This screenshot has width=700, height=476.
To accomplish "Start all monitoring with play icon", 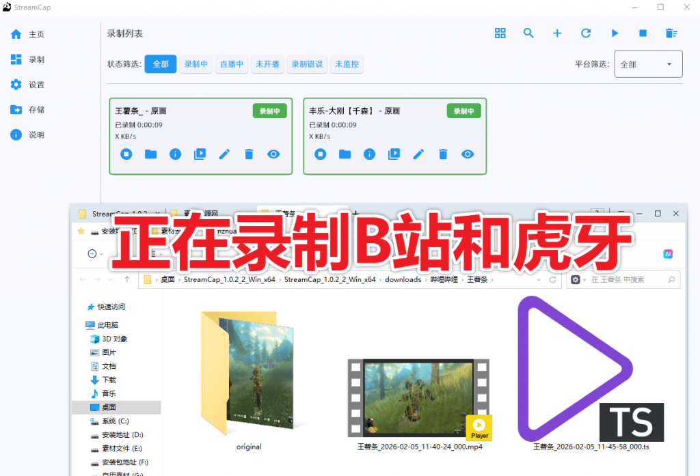I will [615, 33].
